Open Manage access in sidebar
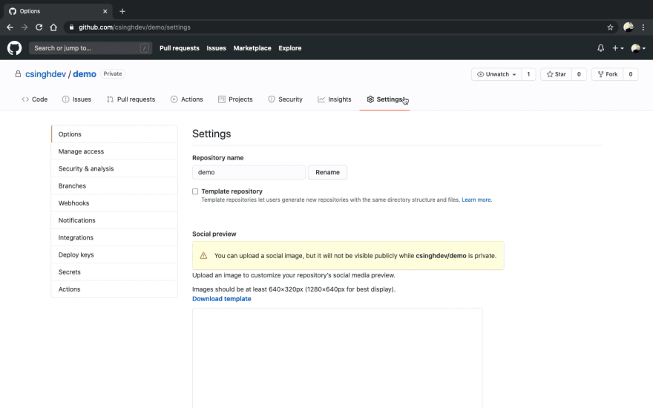653x408 pixels. 114,151
